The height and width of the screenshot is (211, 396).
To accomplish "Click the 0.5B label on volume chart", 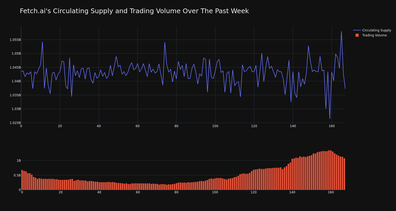I will (x=17, y=175).
